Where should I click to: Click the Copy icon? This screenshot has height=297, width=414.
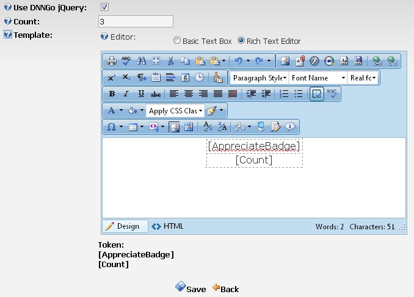coord(186,61)
